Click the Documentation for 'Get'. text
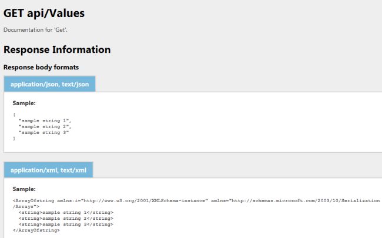Viewport: 382px width, 238px height. point(35,30)
